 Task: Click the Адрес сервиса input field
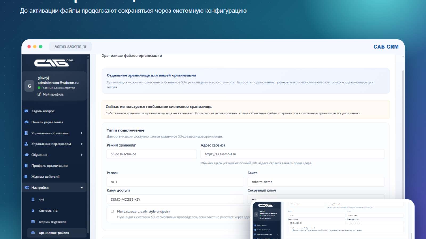pyautogui.click(x=293, y=154)
